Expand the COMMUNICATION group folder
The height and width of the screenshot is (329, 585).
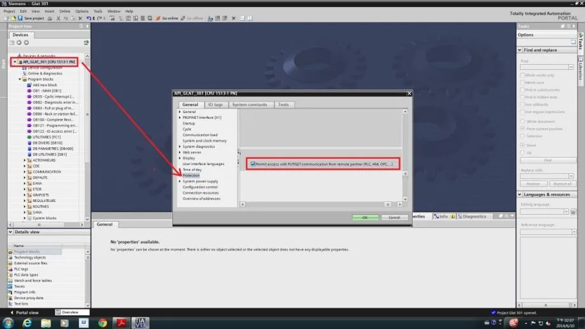pyautogui.click(x=25, y=171)
